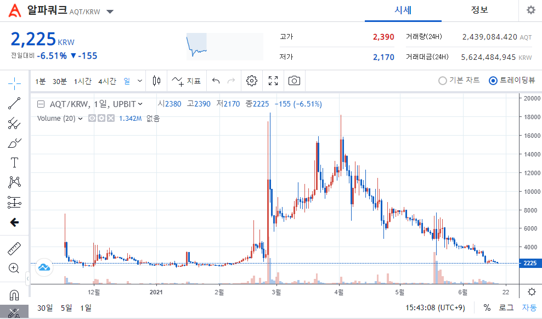Click the 저가 value 2,170
This screenshot has height=319, width=542.
coord(383,57)
